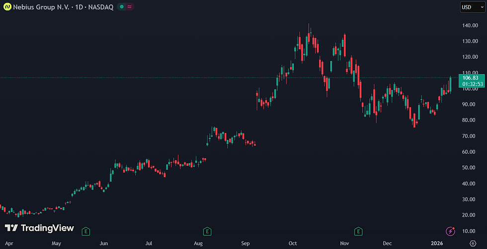
Task: Click the Nebius Group yellow logo icon
Action: pyautogui.click(x=7, y=6)
